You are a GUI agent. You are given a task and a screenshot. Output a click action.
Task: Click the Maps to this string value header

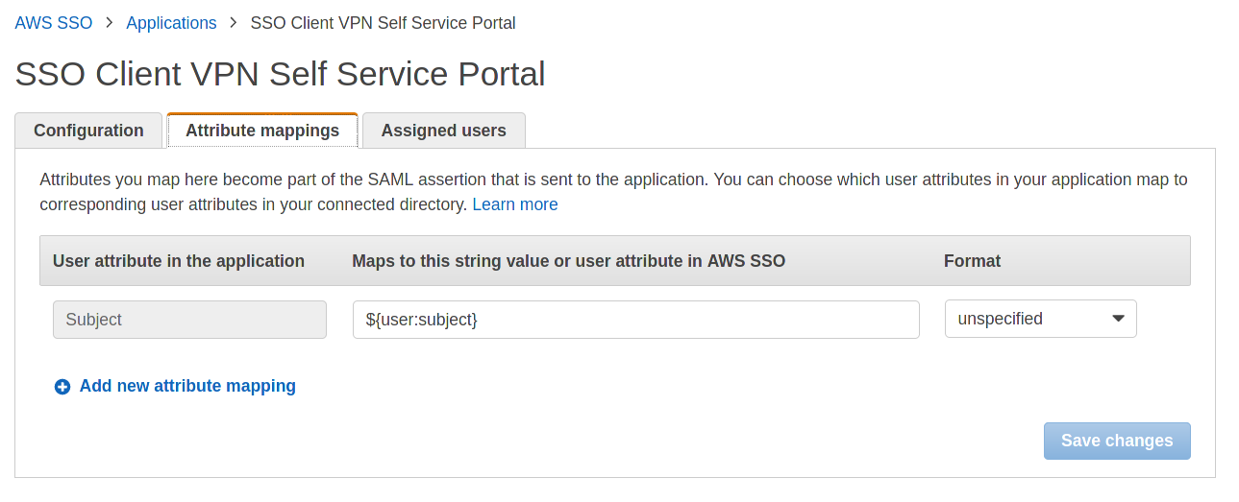568,261
